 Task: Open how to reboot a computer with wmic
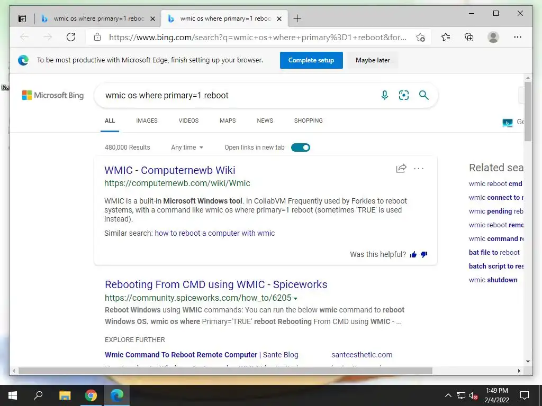[215, 233]
